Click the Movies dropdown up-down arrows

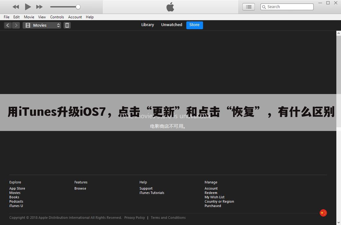pyautogui.click(x=58, y=25)
